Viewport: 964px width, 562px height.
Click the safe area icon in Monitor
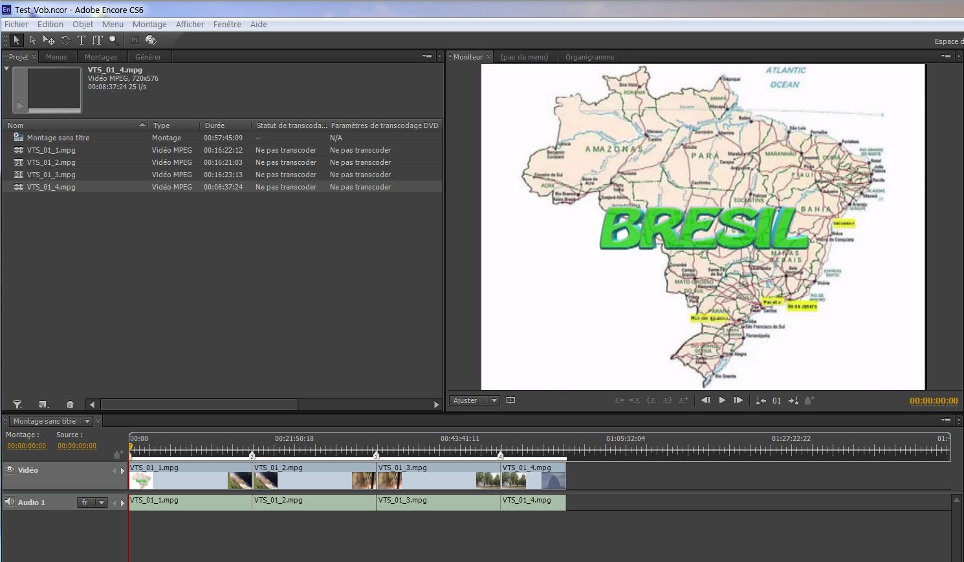tap(510, 400)
